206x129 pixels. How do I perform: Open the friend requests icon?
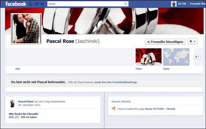click(x=30, y=4)
